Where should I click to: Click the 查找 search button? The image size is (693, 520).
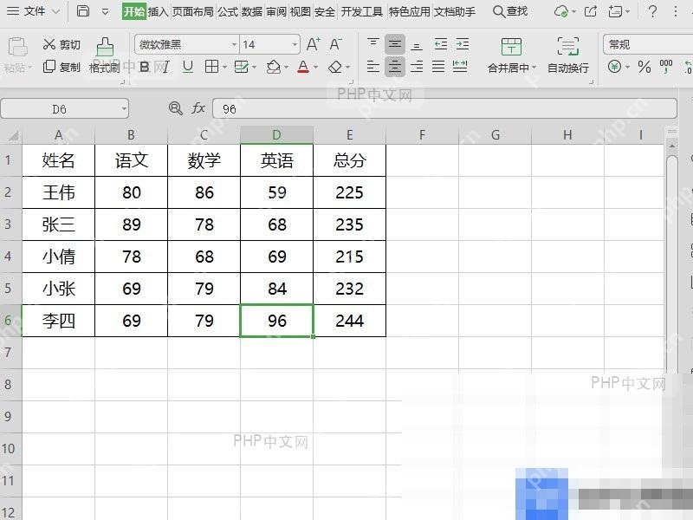point(510,11)
